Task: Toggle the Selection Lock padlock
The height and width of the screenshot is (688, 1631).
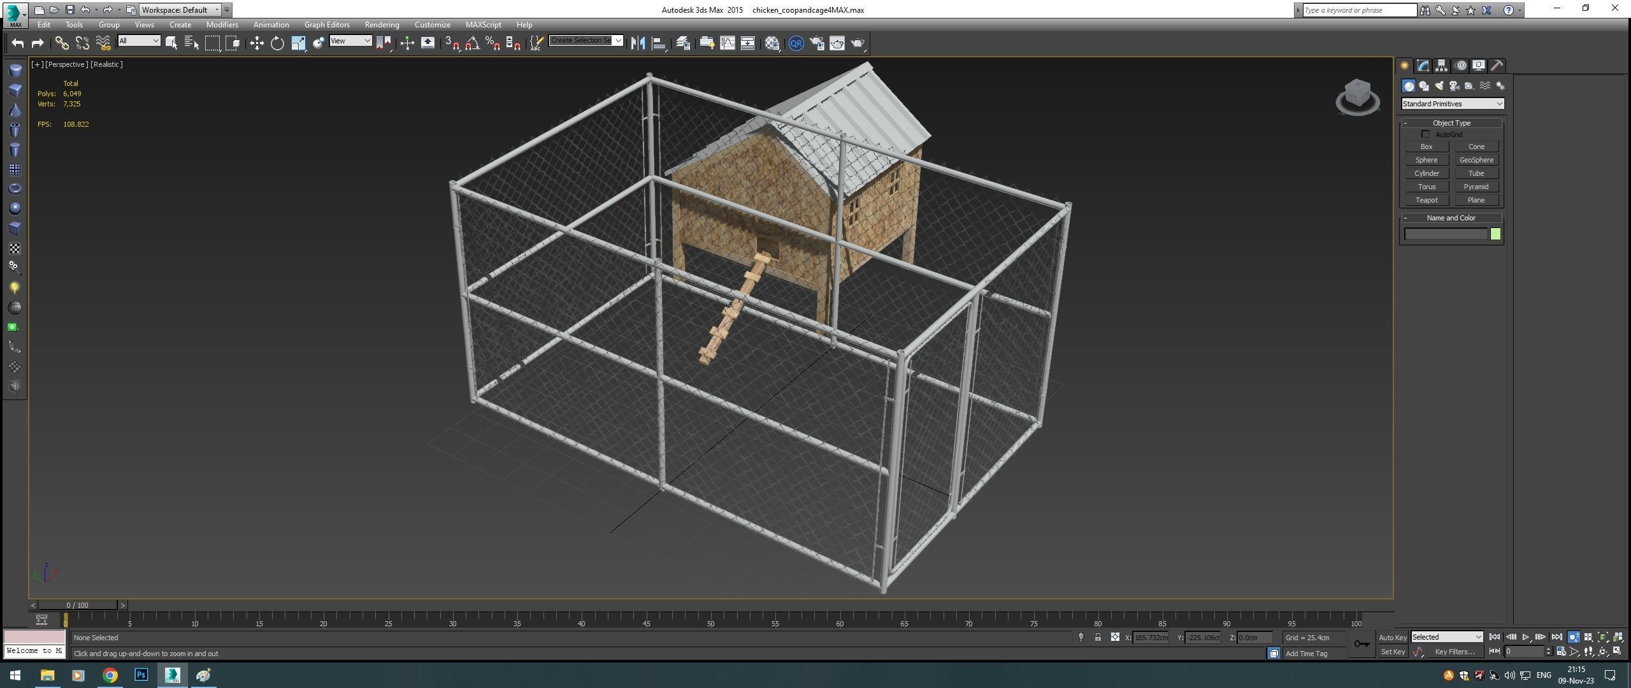Action: click(1098, 637)
